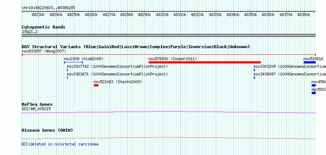
Task: Click the small blue esv3303209 variant mark
Action: (x=254, y=70)
